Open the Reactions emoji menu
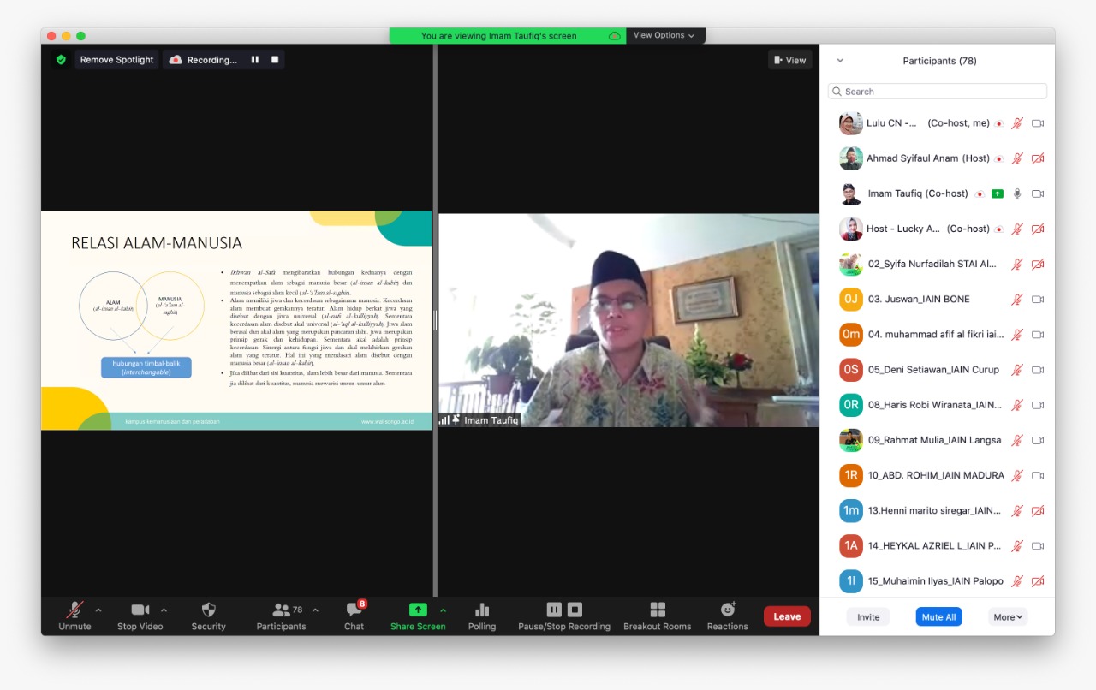Screen dimensions: 1096x690 click(x=727, y=610)
